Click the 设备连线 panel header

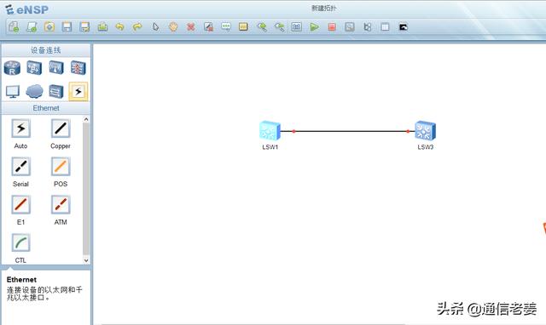click(x=46, y=50)
